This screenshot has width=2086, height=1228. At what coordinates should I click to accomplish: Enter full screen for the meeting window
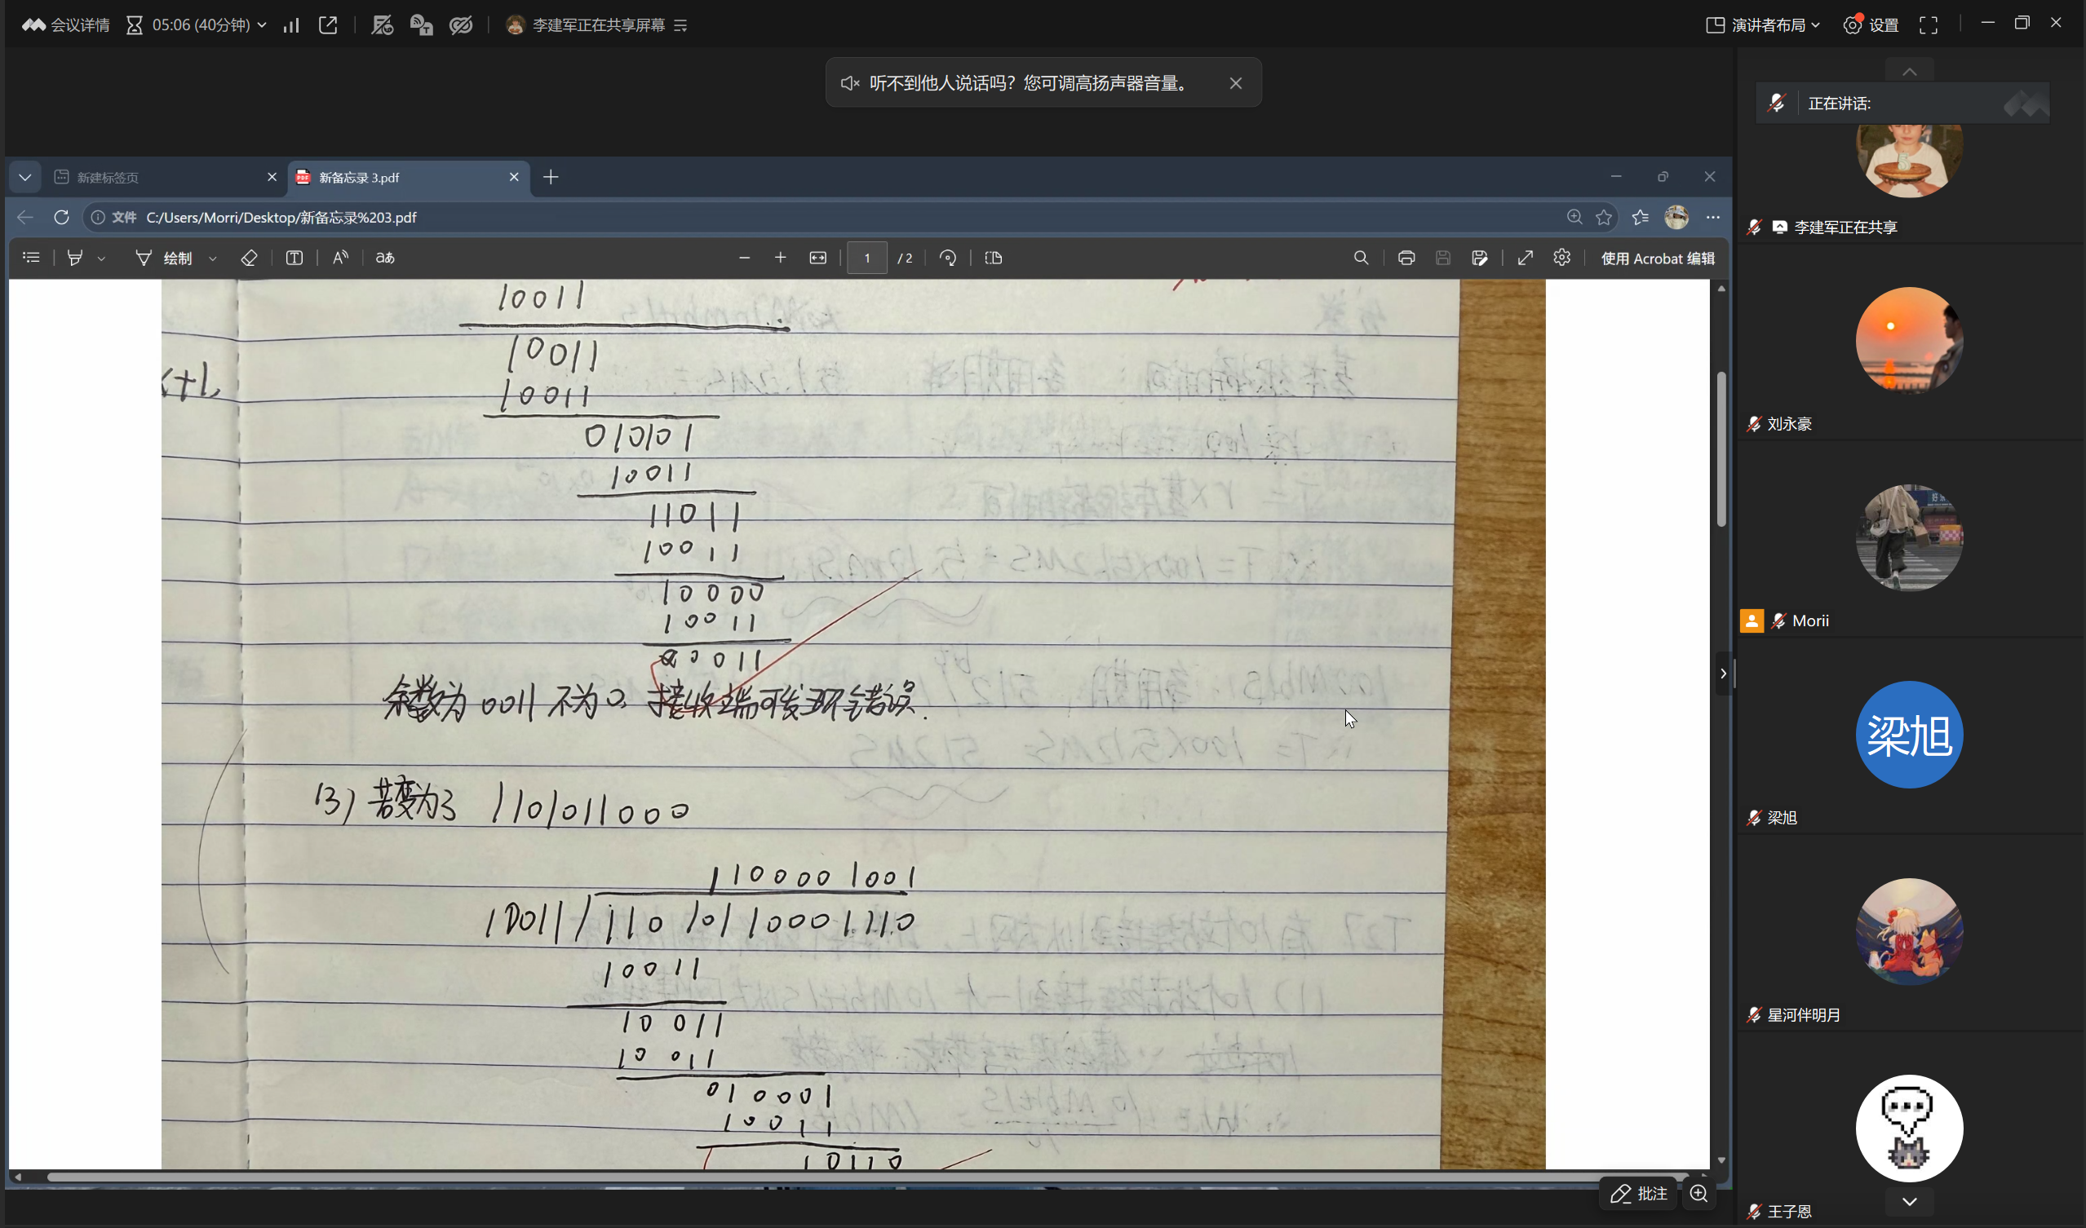click(x=1928, y=24)
